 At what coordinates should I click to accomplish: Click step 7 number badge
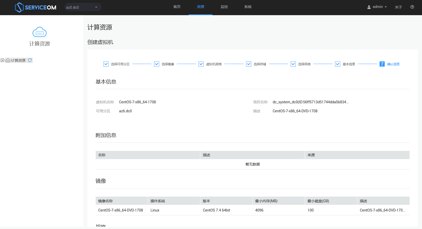click(x=382, y=64)
